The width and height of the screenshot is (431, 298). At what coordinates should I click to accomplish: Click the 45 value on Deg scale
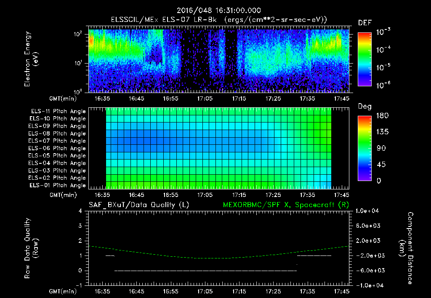[x=381, y=165]
